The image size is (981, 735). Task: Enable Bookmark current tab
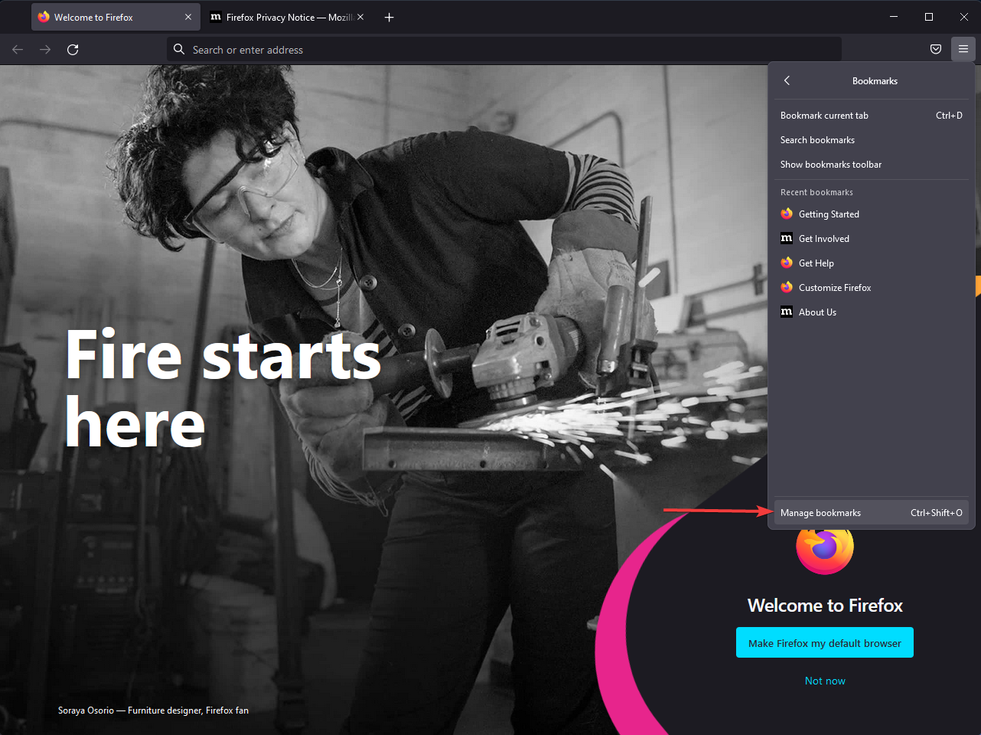coord(824,115)
